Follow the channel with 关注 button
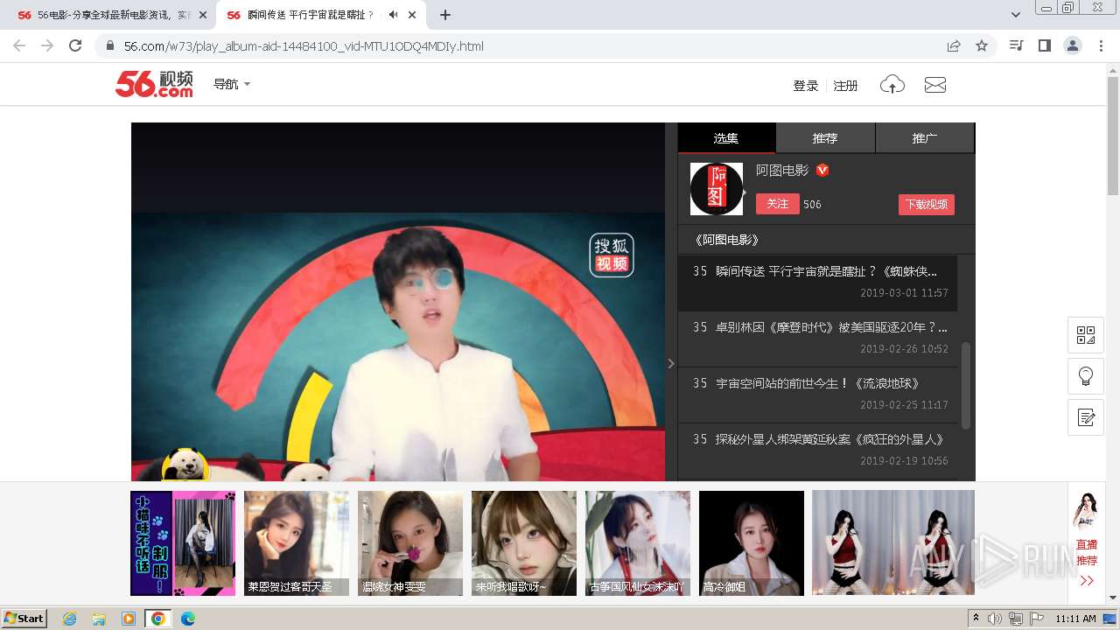Viewport: 1120px width, 630px height. coord(777,204)
